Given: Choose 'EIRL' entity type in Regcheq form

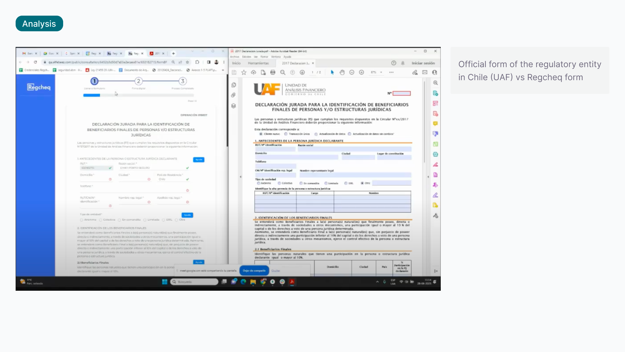Looking at the screenshot, I should (163, 220).
